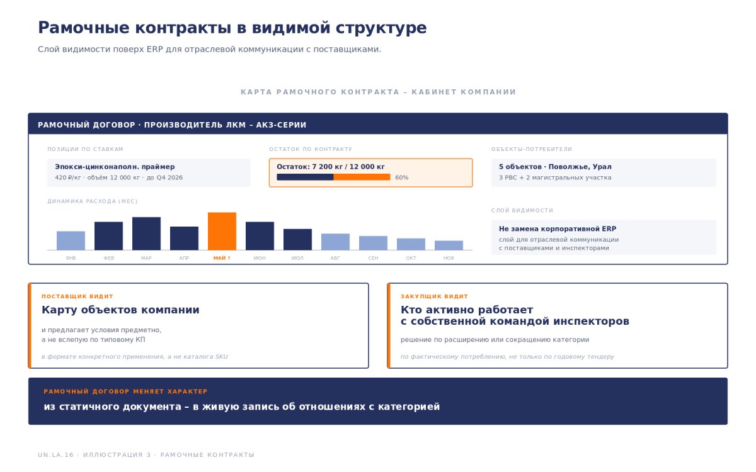The width and height of the screenshot is (756, 472).
Task: Select the СЕН bar in chart
Action: (x=373, y=243)
